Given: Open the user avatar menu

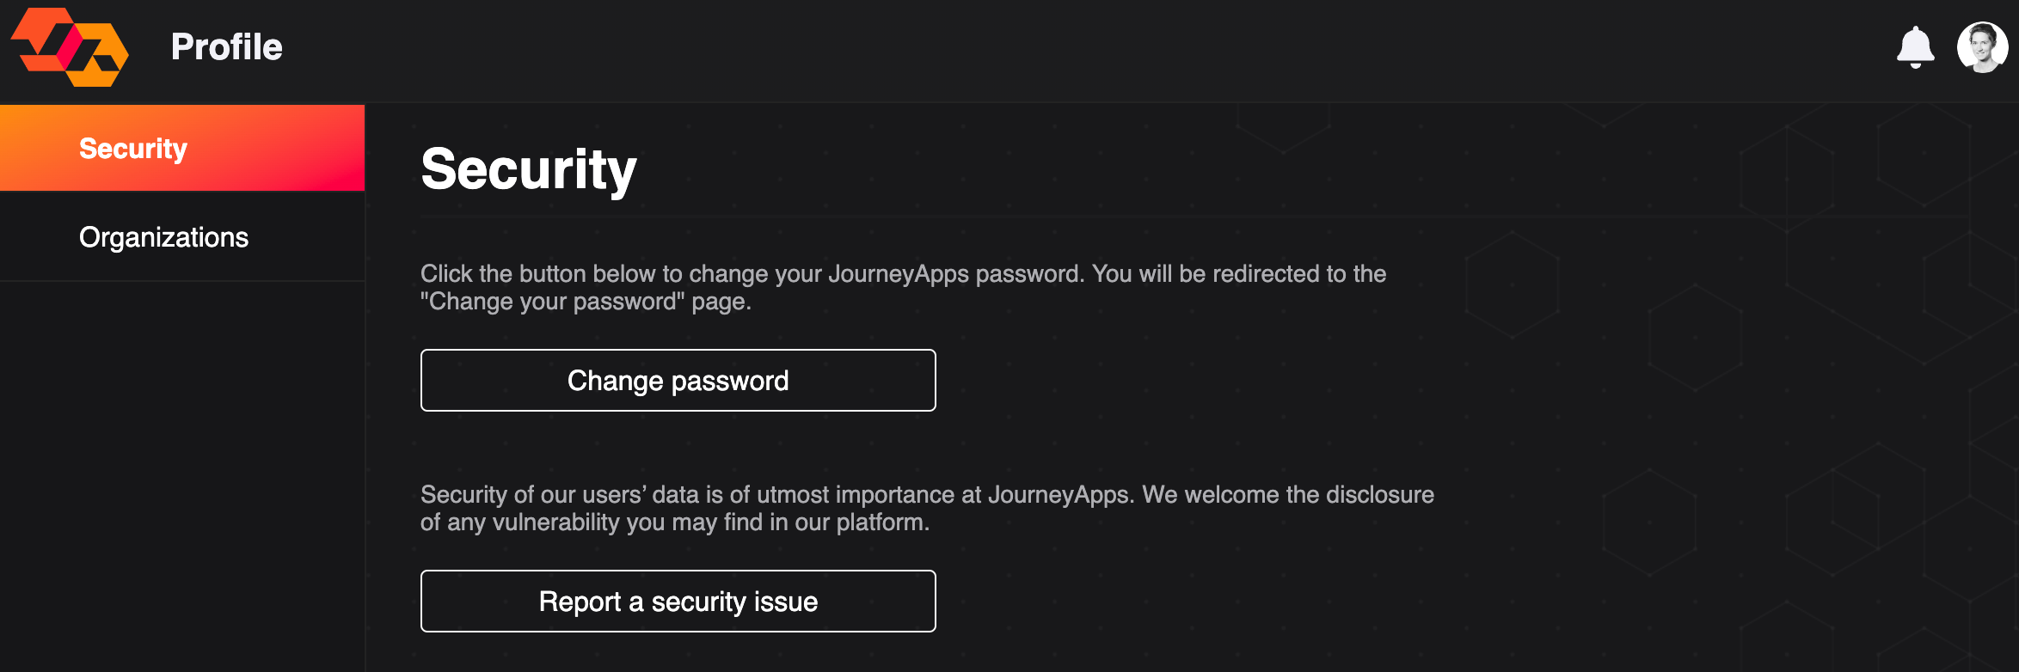Looking at the screenshot, I should tap(1982, 47).
